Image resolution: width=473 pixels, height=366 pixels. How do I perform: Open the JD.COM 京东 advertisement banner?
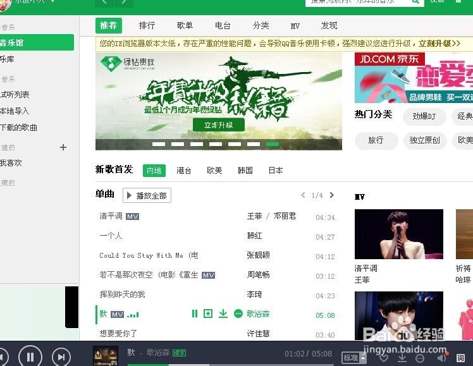point(414,78)
